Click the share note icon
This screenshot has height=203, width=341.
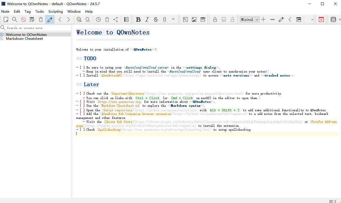pyautogui.click(x=116, y=19)
